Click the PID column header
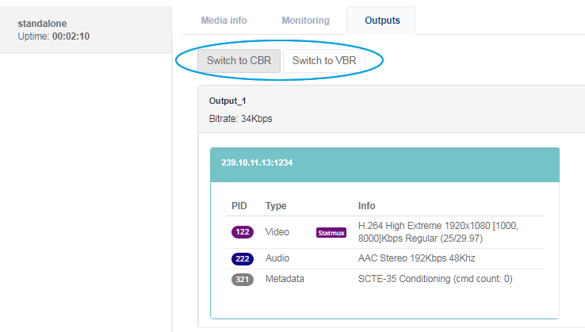Screen dimensions: 585x332 (239, 206)
